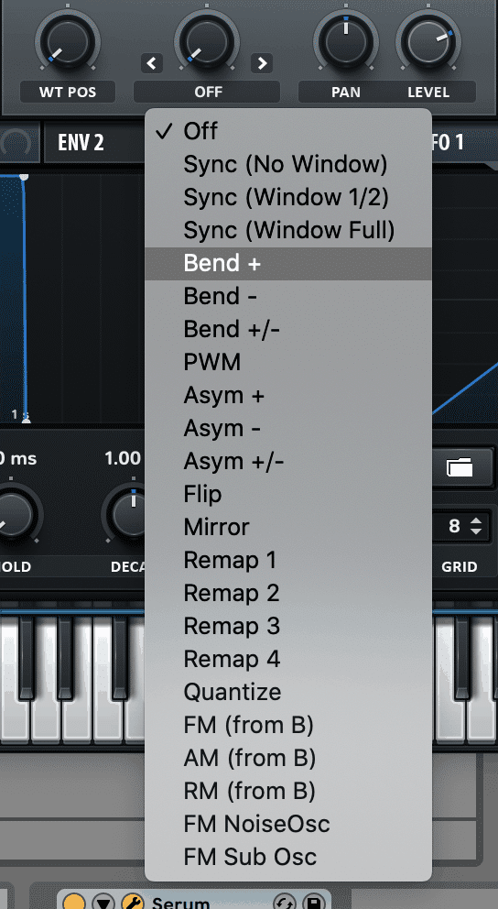Click the grid size stepper arrows
498x909 pixels.
[x=476, y=526]
